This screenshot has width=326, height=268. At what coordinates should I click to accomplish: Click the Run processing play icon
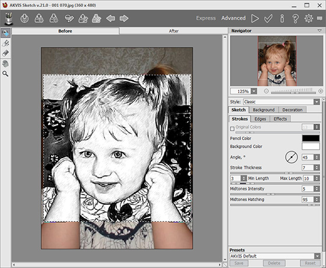[x=255, y=19]
